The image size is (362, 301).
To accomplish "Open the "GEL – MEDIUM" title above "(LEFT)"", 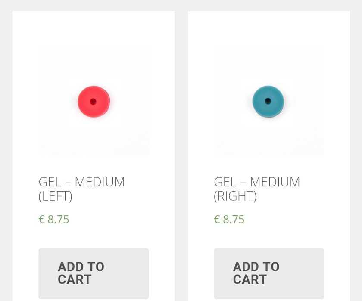I will (81, 182).
